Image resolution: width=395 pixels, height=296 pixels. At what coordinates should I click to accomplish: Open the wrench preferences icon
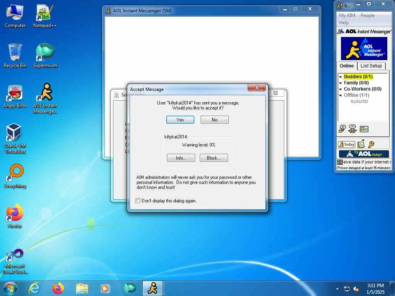tap(371, 145)
